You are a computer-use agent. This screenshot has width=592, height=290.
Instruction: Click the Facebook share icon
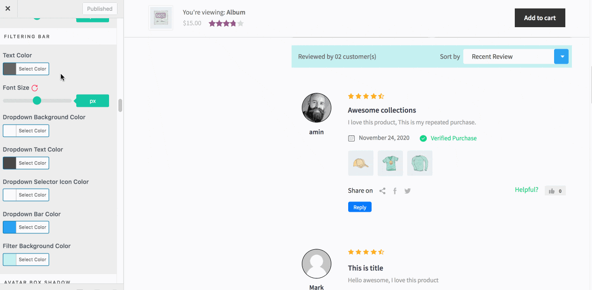395,191
